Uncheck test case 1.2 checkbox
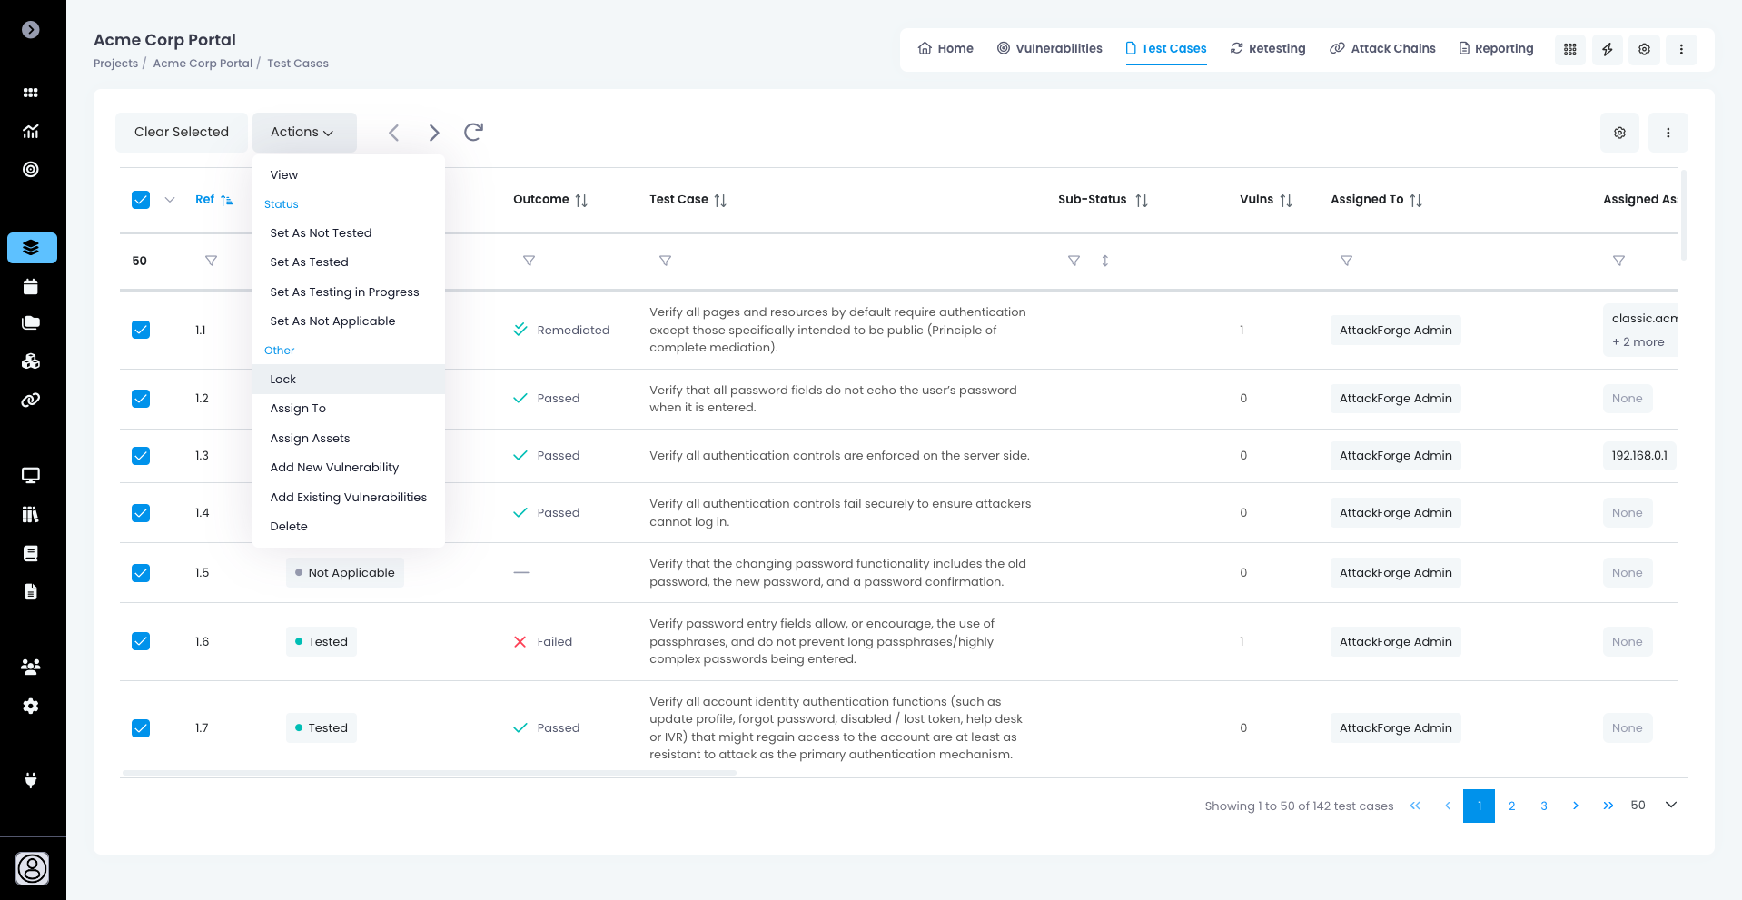 point(141,399)
